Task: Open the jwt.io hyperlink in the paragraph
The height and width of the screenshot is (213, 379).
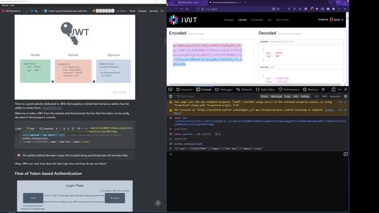Action: pos(53,108)
